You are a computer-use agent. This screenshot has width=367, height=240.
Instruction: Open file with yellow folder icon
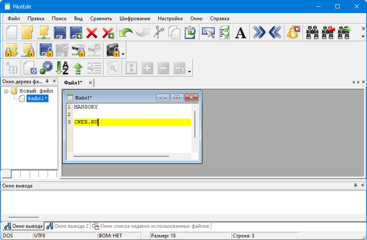(x=28, y=33)
